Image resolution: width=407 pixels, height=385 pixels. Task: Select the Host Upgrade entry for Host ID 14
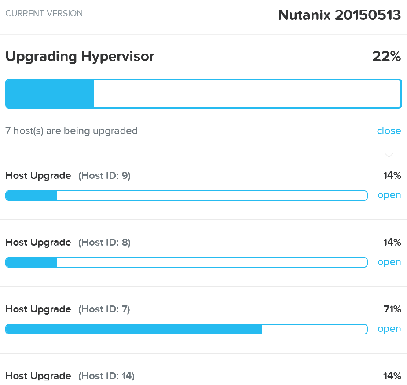(70, 376)
